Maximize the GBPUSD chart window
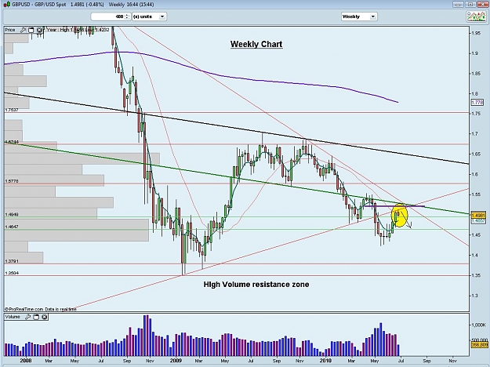490x367 pixels. tap(470, 5)
